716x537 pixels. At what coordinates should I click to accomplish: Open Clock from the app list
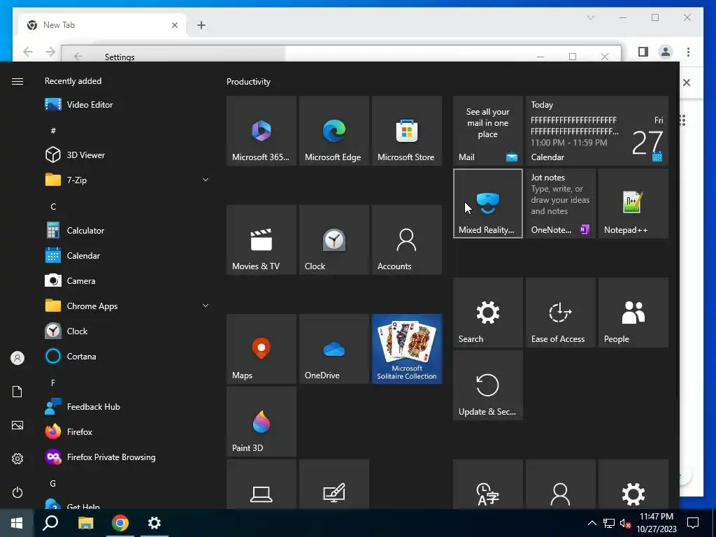click(x=128, y=331)
